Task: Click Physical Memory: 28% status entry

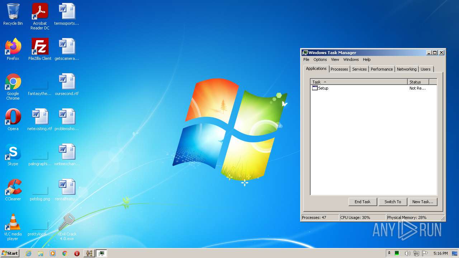Action: tap(413, 218)
